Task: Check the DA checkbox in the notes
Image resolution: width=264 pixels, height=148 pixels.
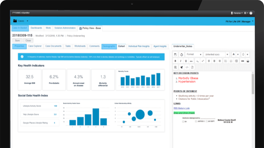Action: [x=183, y=121]
